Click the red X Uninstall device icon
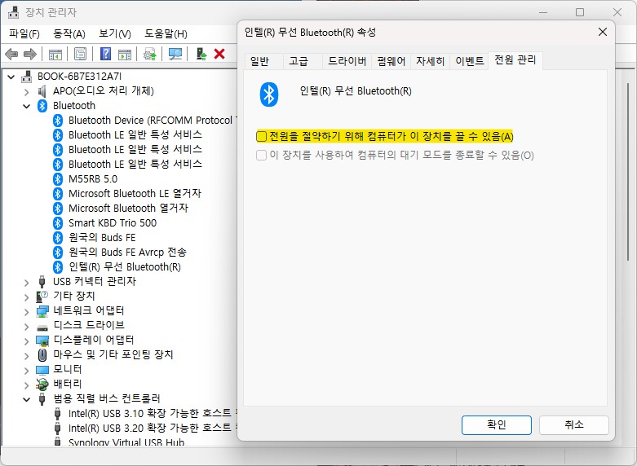637x466 pixels. (x=219, y=54)
